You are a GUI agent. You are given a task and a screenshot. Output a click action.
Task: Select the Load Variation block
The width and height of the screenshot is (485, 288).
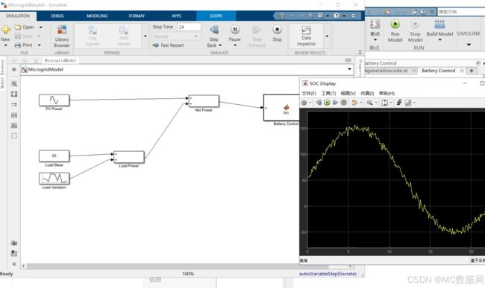54,179
